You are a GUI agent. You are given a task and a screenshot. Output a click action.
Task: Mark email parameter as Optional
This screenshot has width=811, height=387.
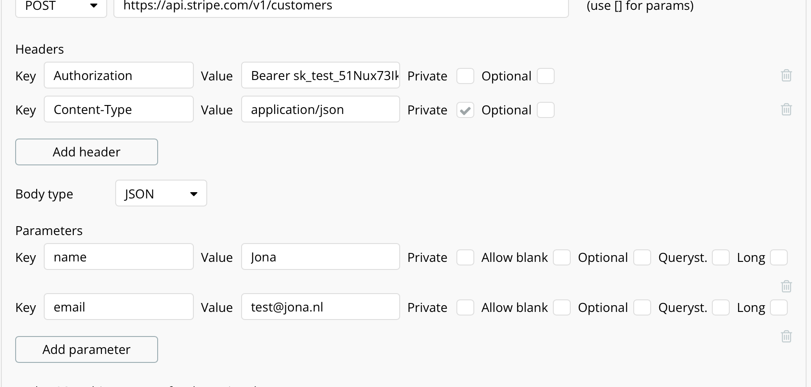[642, 307]
